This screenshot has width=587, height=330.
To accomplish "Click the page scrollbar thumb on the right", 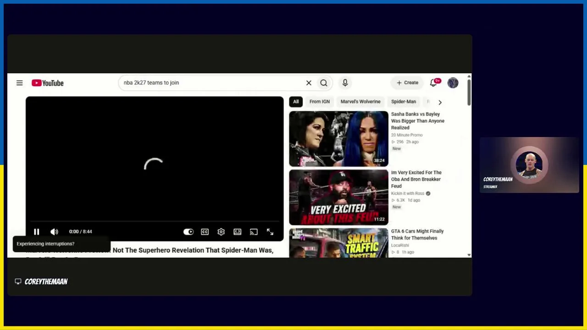I will (x=469, y=93).
